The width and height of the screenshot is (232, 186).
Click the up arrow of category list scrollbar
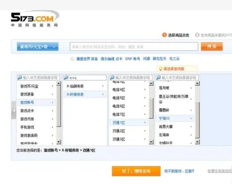click(x=59, y=83)
